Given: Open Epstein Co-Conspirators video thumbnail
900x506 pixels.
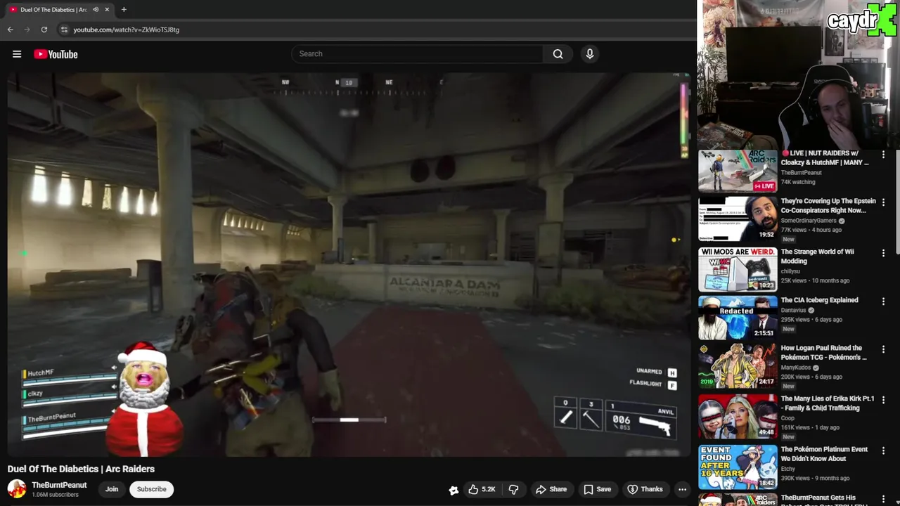Looking at the screenshot, I should pos(738,219).
